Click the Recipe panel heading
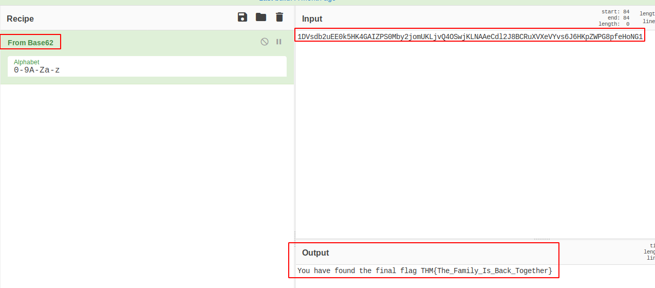655x288 pixels. pyautogui.click(x=20, y=19)
